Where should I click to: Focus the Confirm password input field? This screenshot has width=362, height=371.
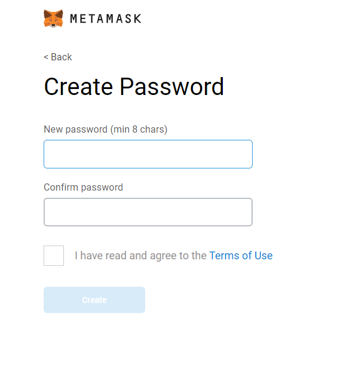click(148, 212)
